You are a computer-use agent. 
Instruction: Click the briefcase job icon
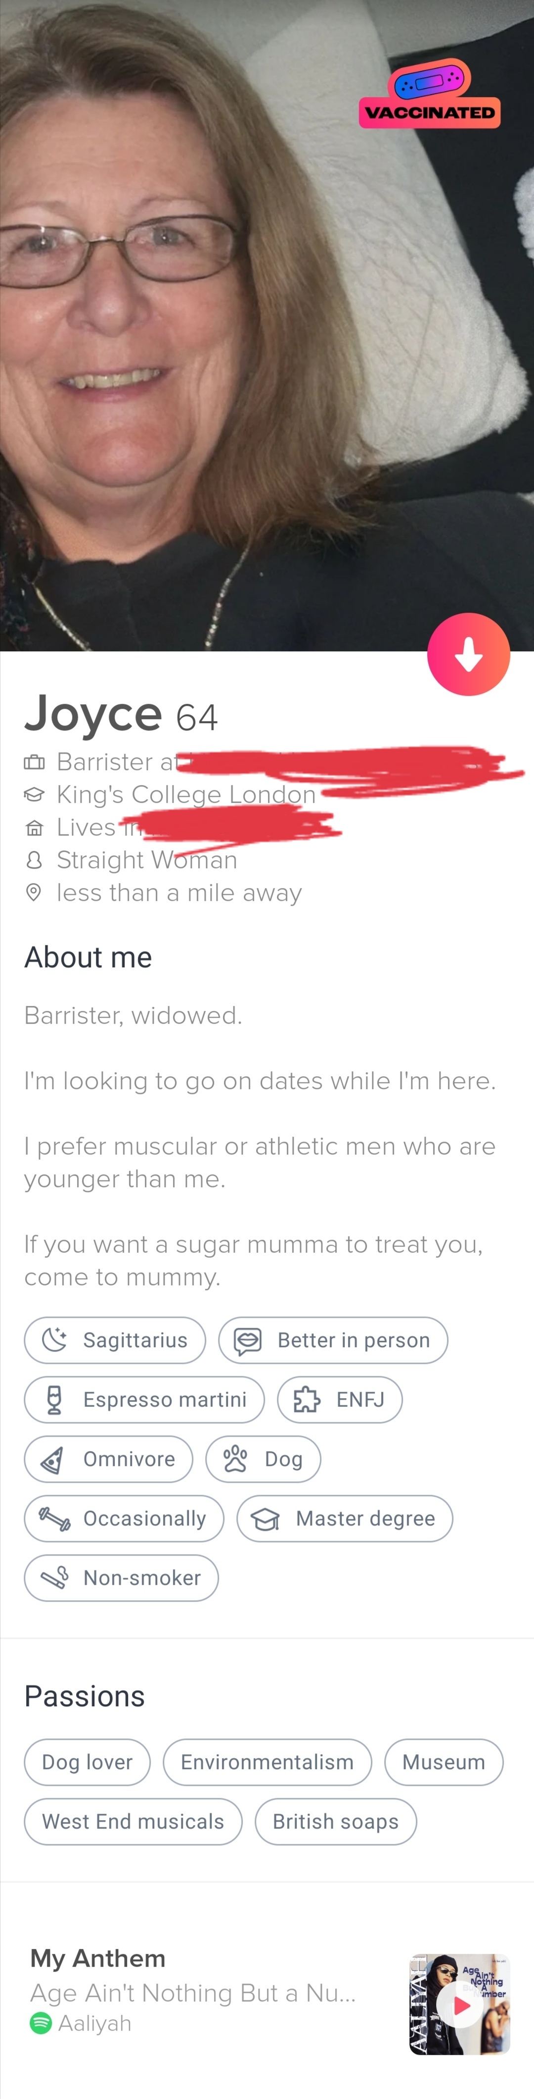click(34, 763)
